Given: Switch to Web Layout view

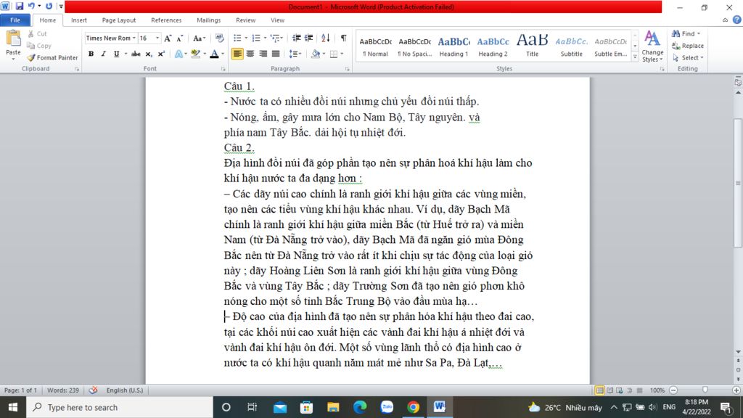Looking at the screenshot, I should point(620,390).
